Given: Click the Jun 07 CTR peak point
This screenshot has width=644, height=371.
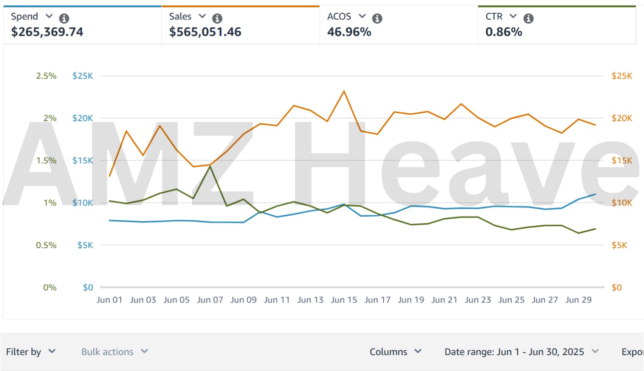Looking at the screenshot, I should click(210, 166).
